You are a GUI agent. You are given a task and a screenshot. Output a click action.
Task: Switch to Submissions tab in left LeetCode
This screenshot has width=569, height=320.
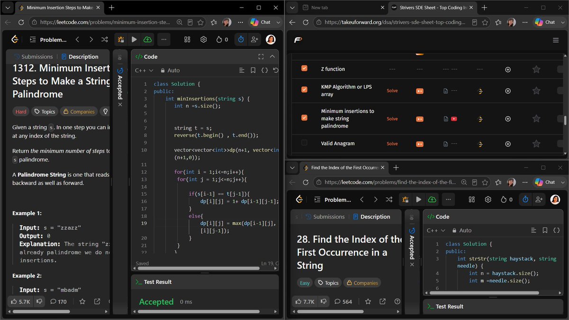click(33, 56)
